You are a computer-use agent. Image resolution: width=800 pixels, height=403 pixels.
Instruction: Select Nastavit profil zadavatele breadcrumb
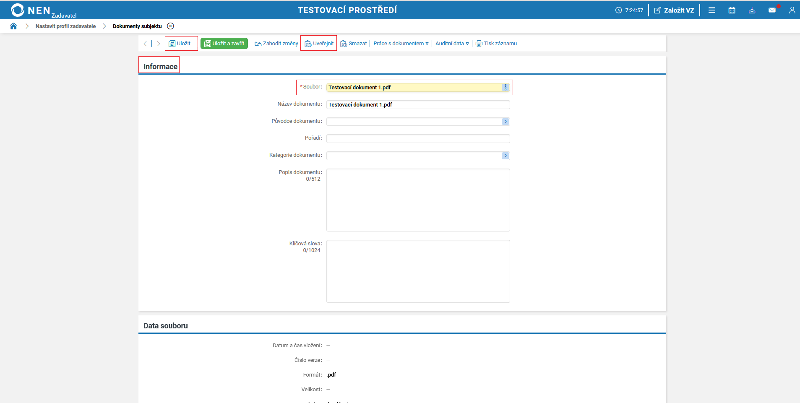[65, 26]
